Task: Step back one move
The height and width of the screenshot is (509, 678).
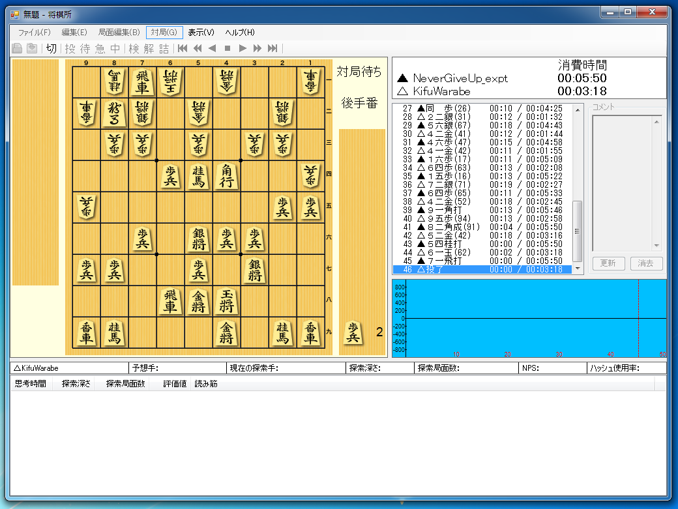Action: 213,48
